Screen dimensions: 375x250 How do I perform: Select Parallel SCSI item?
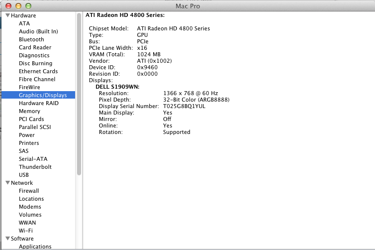coord(35,127)
